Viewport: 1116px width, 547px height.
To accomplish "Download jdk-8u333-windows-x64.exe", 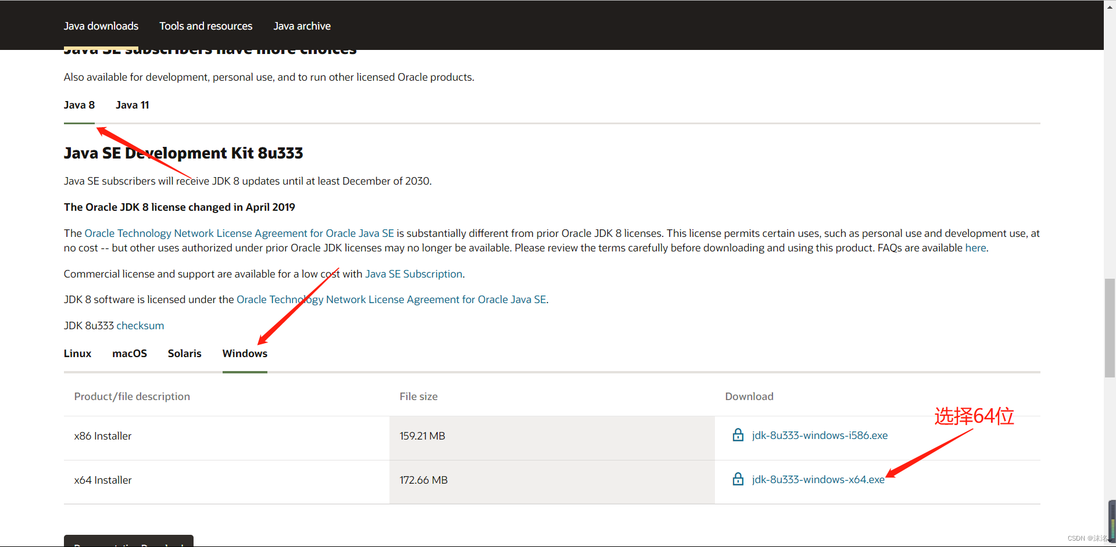I will (818, 480).
